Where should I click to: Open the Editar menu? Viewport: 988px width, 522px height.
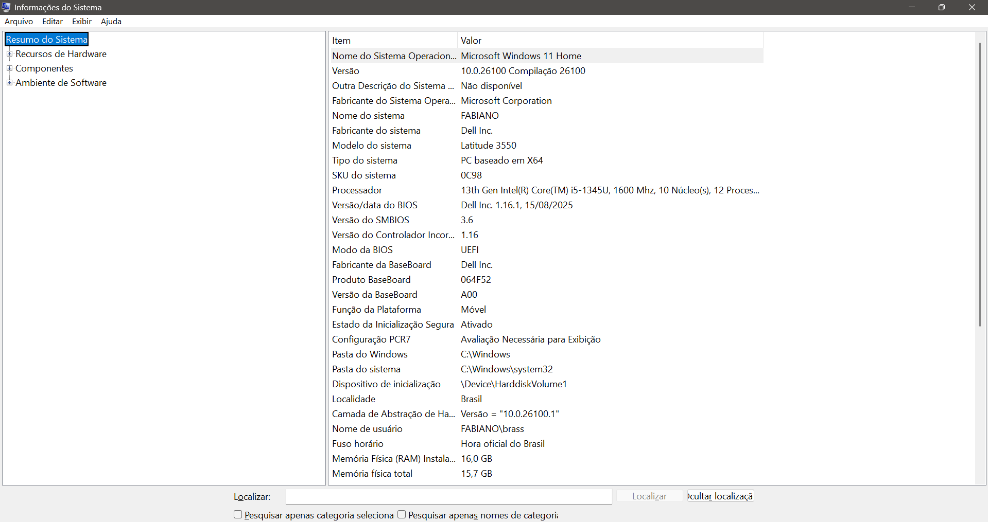coord(53,21)
